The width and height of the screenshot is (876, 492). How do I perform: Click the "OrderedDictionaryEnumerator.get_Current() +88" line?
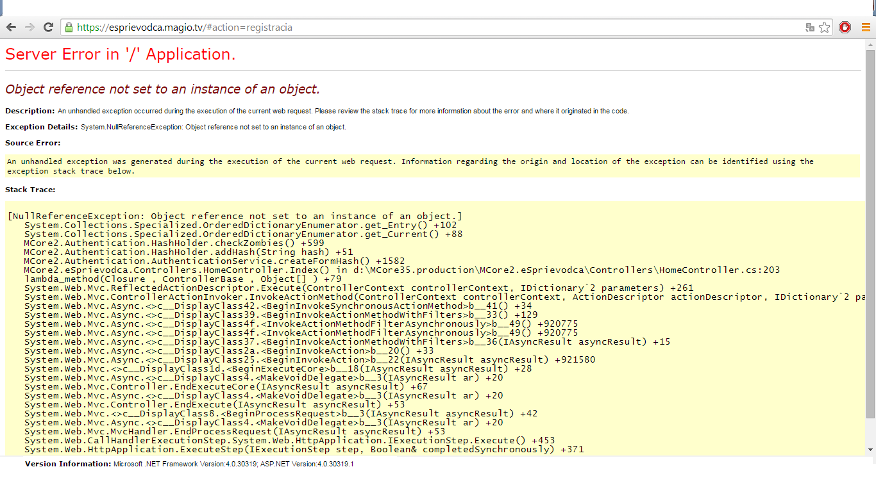click(243, 234)
